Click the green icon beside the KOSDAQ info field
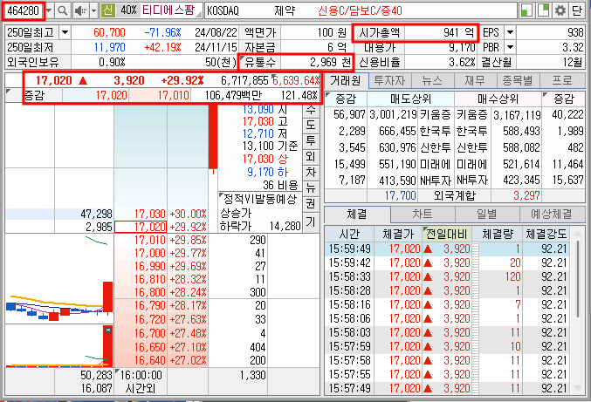The width and height of the screenshot is (591, 402). pos(526,10)
